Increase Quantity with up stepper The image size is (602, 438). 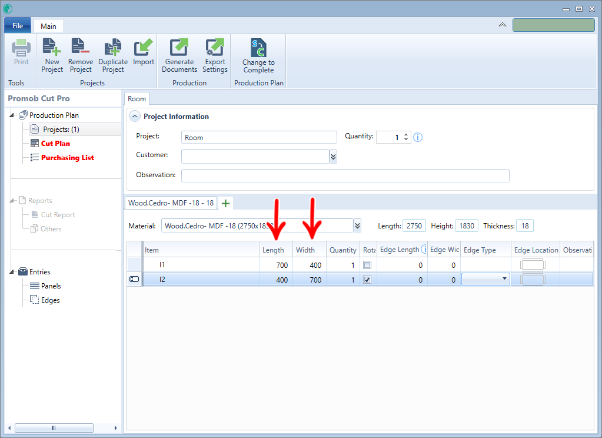tap(406, 135)
